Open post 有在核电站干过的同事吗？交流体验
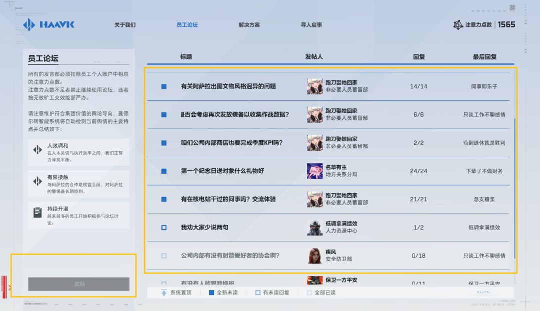The height and width of the screenshot is (311, 540). pos(228,199)
